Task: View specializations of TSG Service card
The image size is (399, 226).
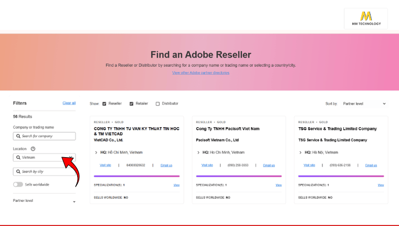Action: click(381, 185)
